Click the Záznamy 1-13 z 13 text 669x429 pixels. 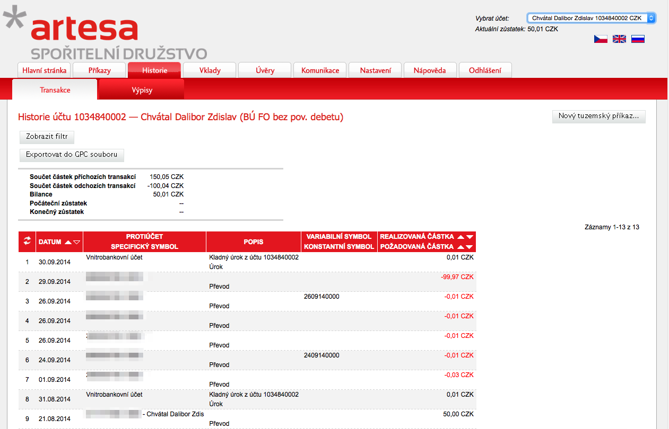coord(612,227)
